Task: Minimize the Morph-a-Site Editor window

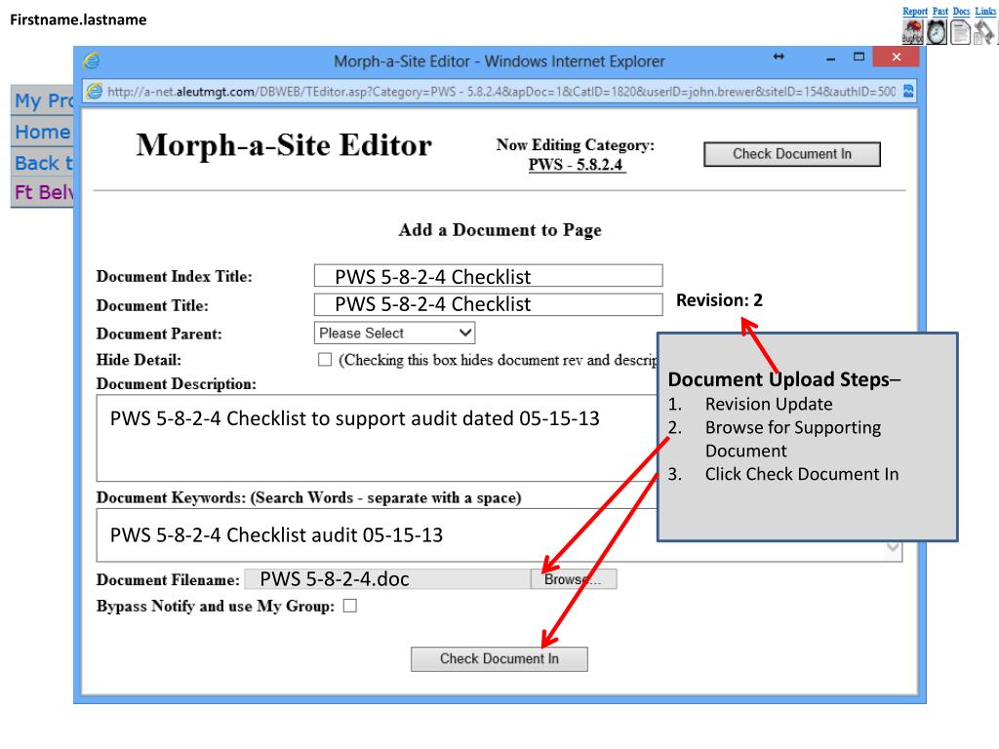Action: pyautogui.click(x=830, y=58)
